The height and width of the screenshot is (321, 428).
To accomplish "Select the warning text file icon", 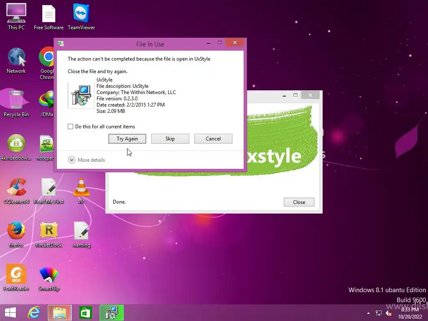I will click(82, 234).
